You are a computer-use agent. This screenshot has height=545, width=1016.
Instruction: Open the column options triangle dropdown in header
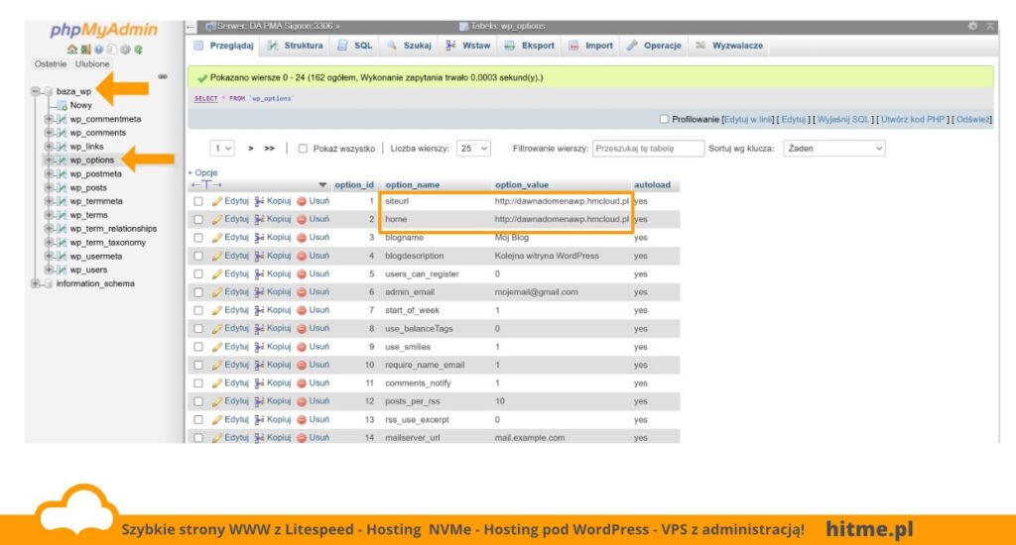[x=322, y=185]
